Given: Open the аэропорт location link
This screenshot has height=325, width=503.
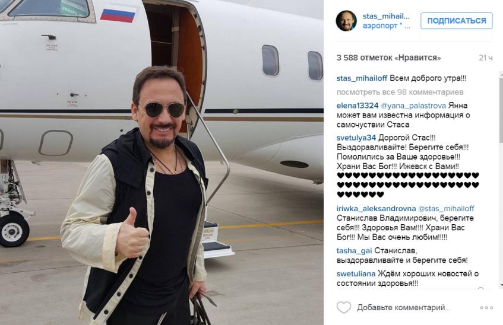Looking at the screenshot, I should tap(386, 26).
